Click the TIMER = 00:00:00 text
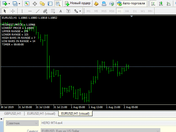176x132 pixels. click(x=13, y=45)
